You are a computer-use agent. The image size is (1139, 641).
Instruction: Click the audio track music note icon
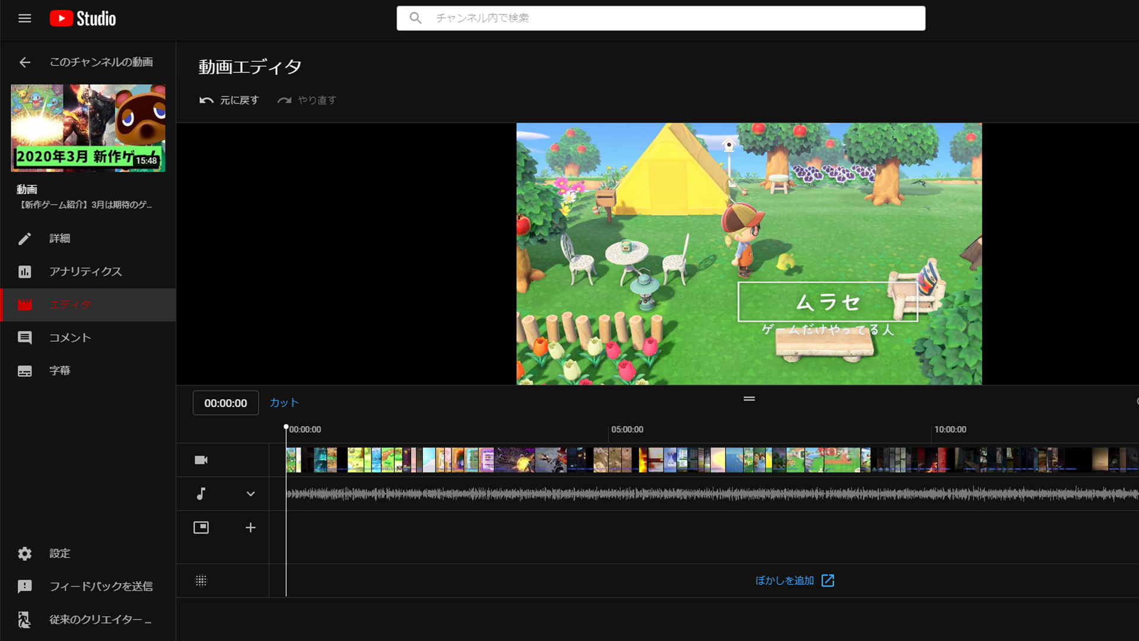201,494
